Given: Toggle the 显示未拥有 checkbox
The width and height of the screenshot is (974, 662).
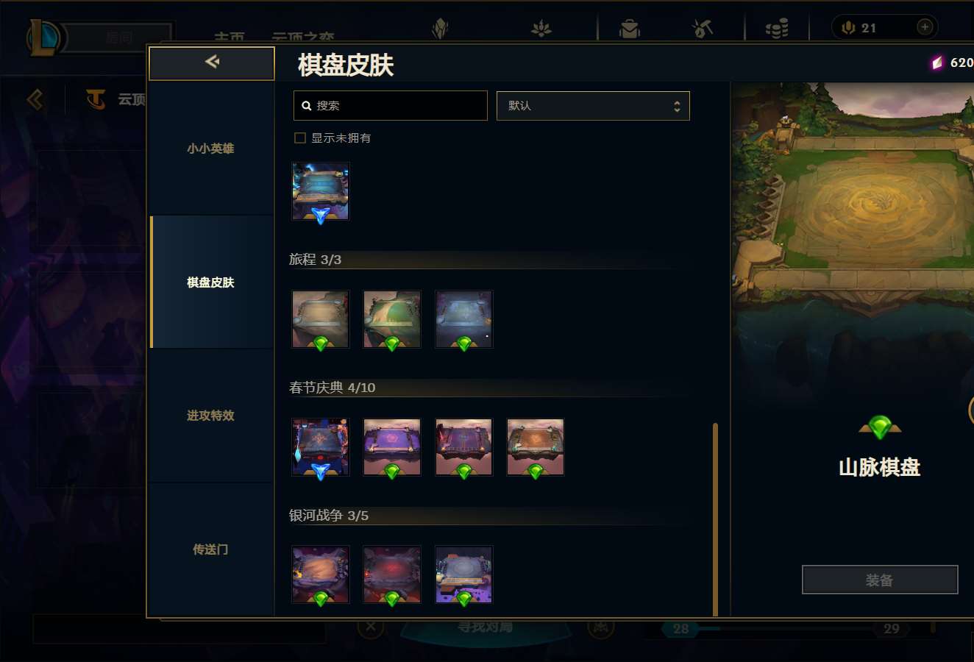Looking at the screenshot, I should click(x=300, y=138).
